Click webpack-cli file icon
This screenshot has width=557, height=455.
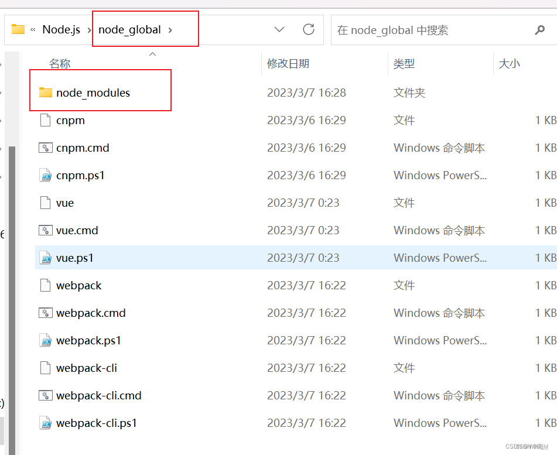(46, 368)
